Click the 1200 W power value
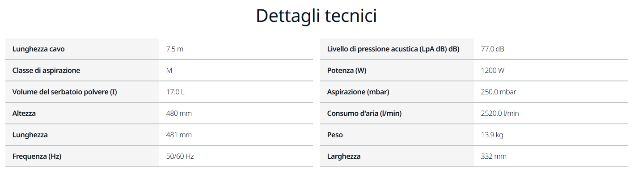This screenshot has width=634, height=178. tap(493, 70)
